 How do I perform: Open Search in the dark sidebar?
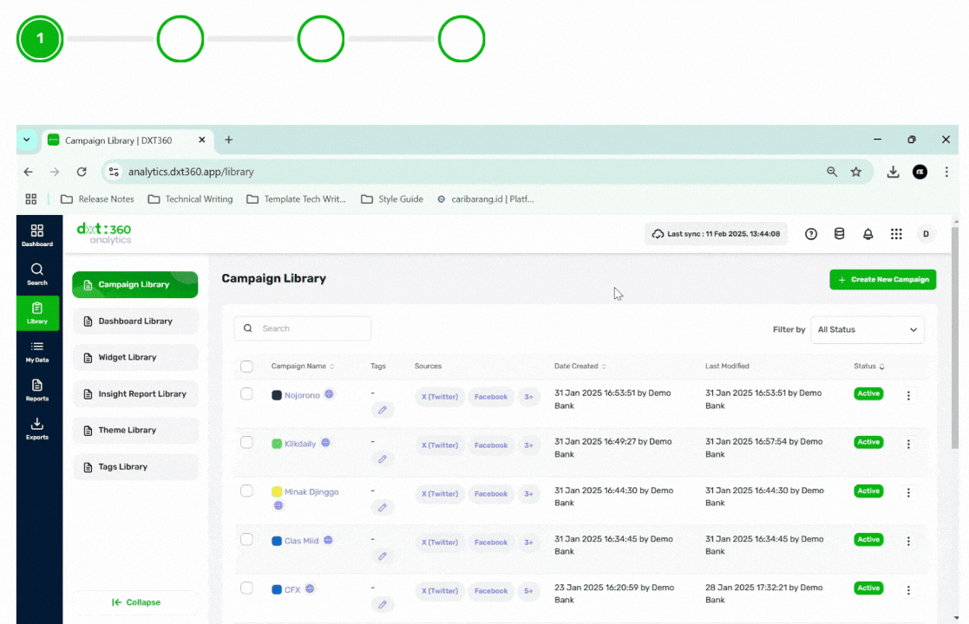tap(37, 274)
